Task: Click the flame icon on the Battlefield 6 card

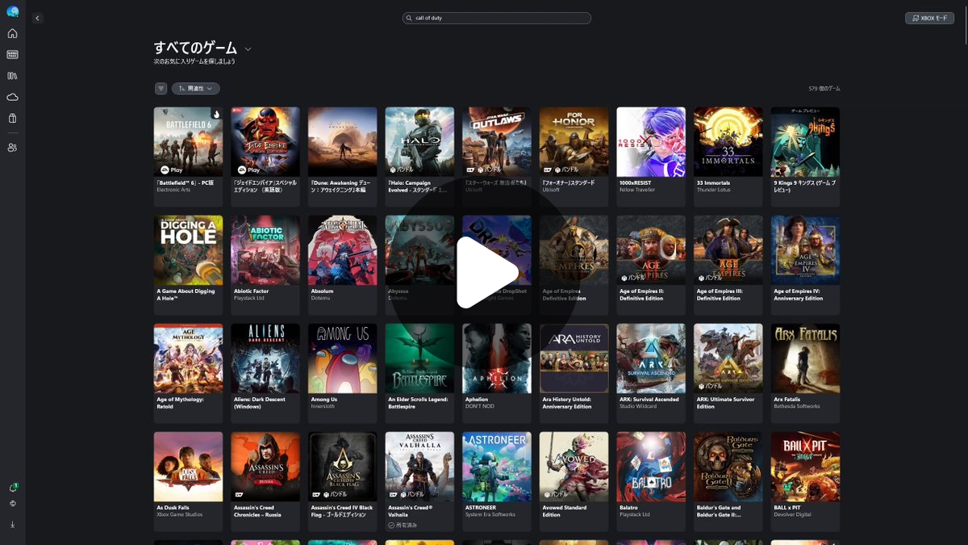Action: click(x=216, y=114)
